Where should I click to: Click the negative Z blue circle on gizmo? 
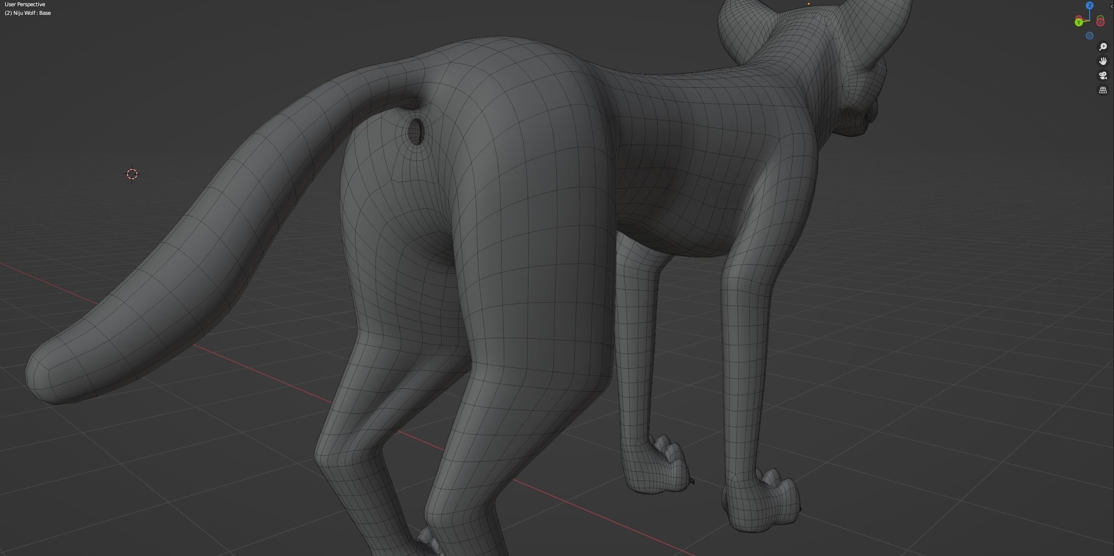1090,36
